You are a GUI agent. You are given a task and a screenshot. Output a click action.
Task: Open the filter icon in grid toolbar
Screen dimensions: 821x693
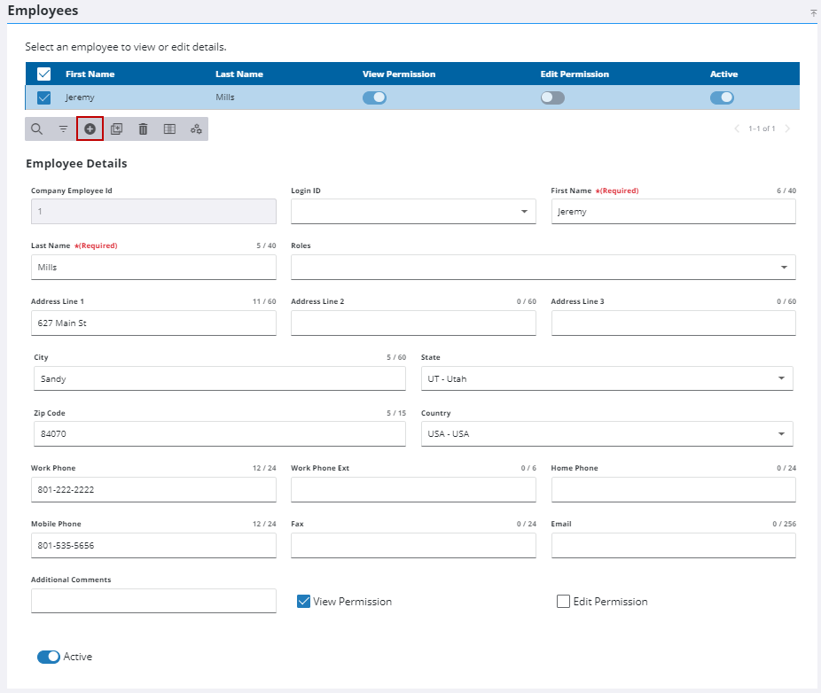63,128
